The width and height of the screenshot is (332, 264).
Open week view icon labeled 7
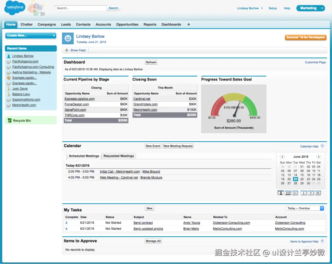pyautogui.click(x=310, y=193)
